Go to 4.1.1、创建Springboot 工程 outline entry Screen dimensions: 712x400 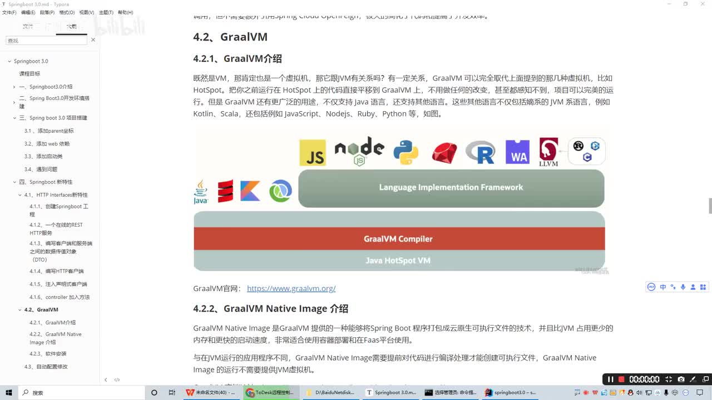click(59, 210)
